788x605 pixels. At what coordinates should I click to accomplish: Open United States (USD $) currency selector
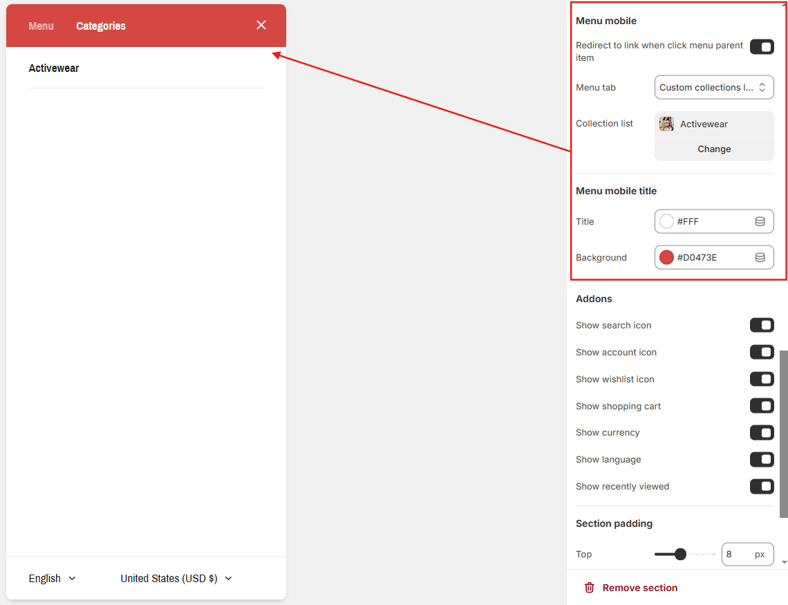(176, 579)
